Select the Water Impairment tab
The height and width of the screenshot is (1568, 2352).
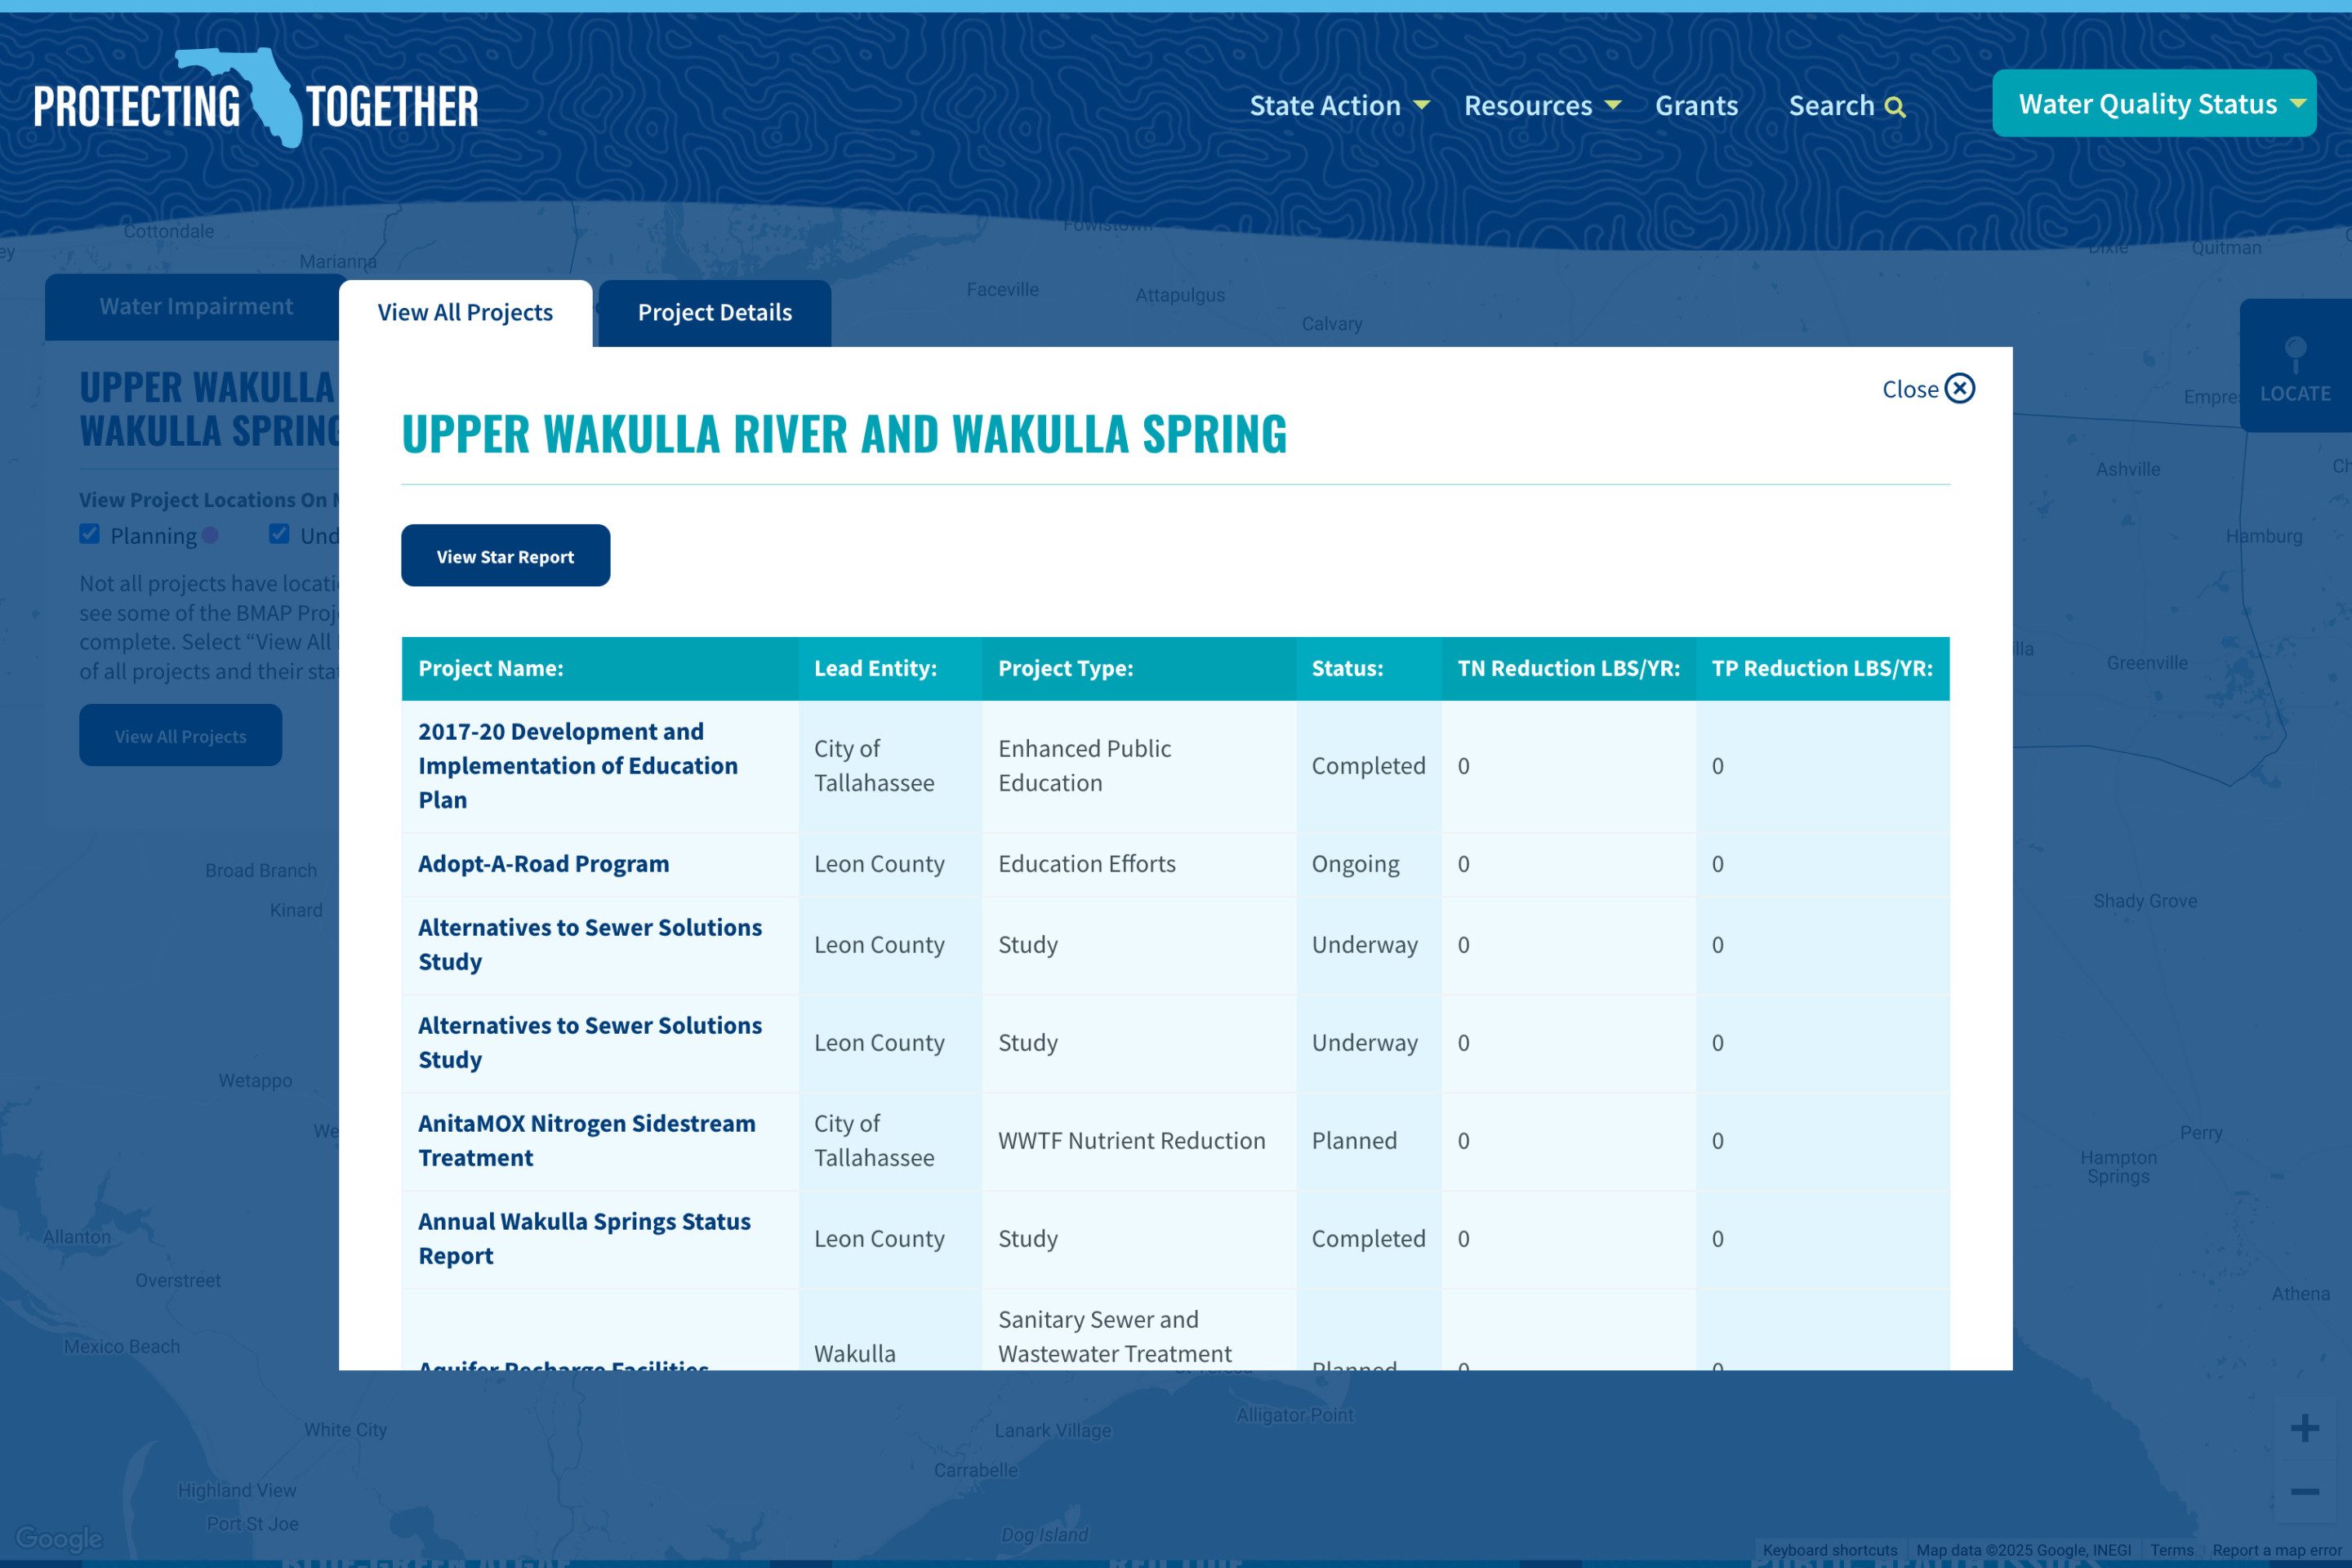[196, 307]
